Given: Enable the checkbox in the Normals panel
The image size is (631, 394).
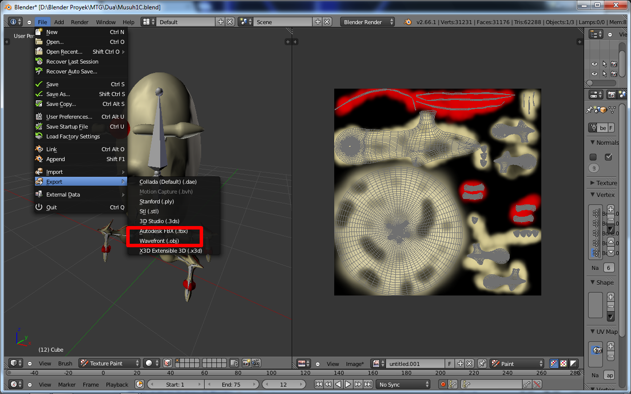Looking at the screenshot, I should pyautogui.click(x=608, y=157).
